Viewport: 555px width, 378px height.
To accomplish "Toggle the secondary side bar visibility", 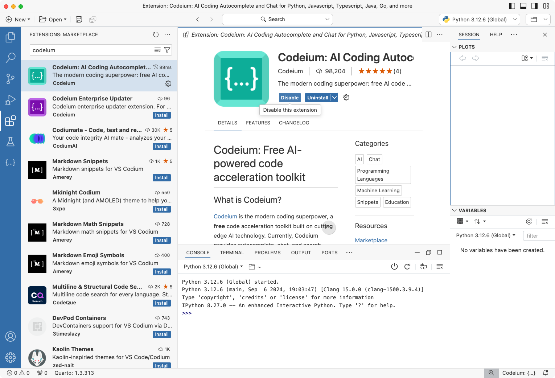I will [x=534, y=6].
